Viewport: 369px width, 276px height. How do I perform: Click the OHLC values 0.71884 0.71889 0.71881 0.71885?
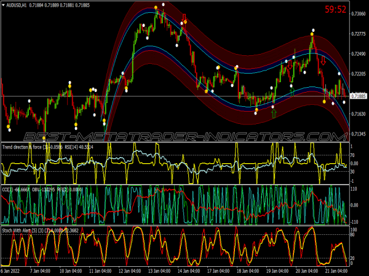pos(59,5)
